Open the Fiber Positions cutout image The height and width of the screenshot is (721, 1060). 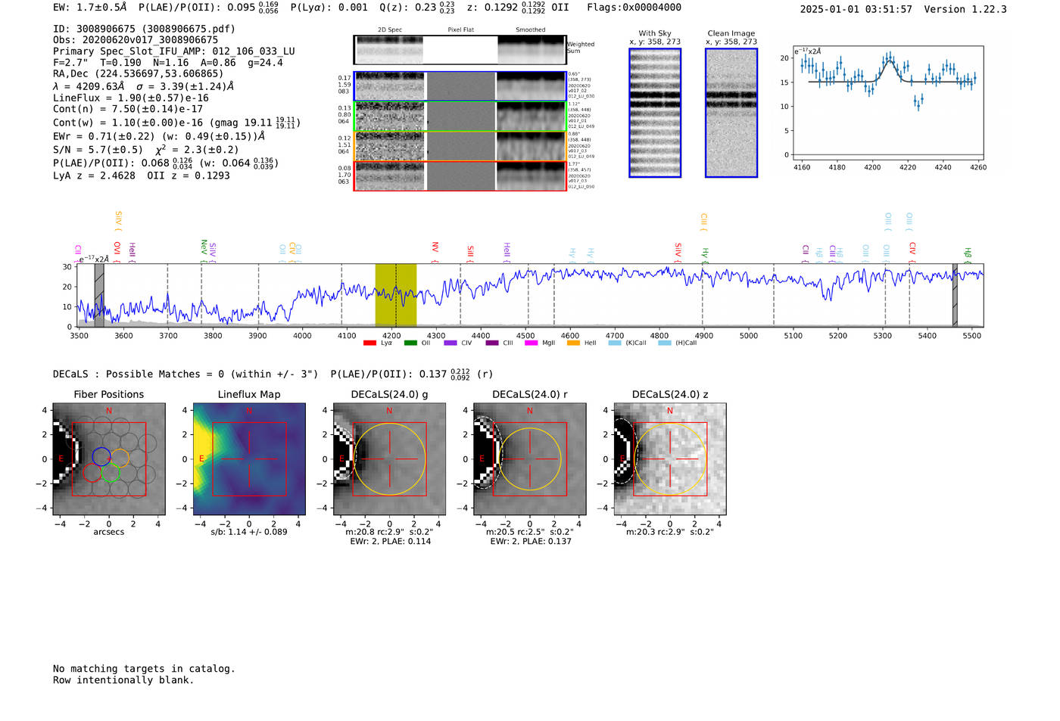109,458
